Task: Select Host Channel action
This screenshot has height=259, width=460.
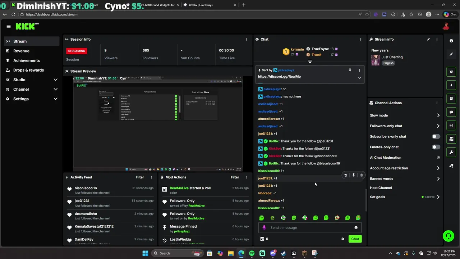Action: pos(381,188)
